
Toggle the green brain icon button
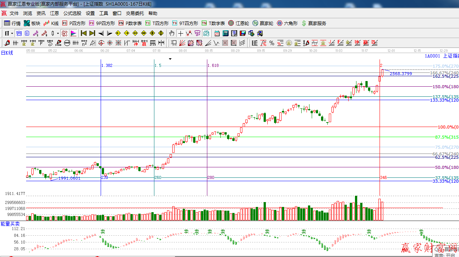pos(206,33)
